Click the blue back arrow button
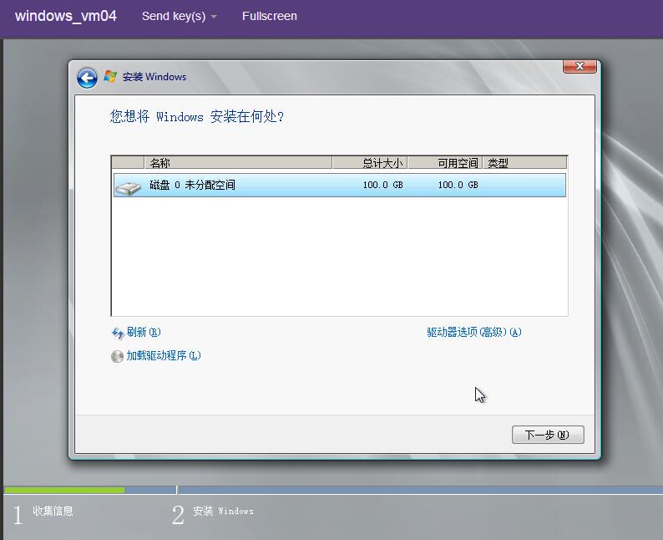Screen dimensions: 663x540 [87, 79]
